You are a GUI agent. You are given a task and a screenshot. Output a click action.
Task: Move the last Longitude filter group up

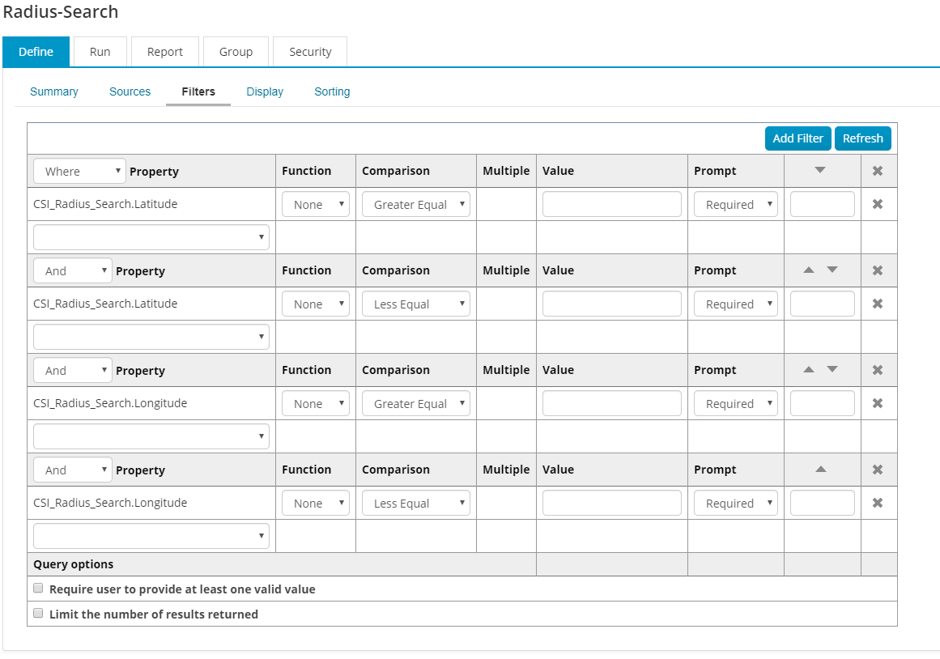(x=821, y=469)
